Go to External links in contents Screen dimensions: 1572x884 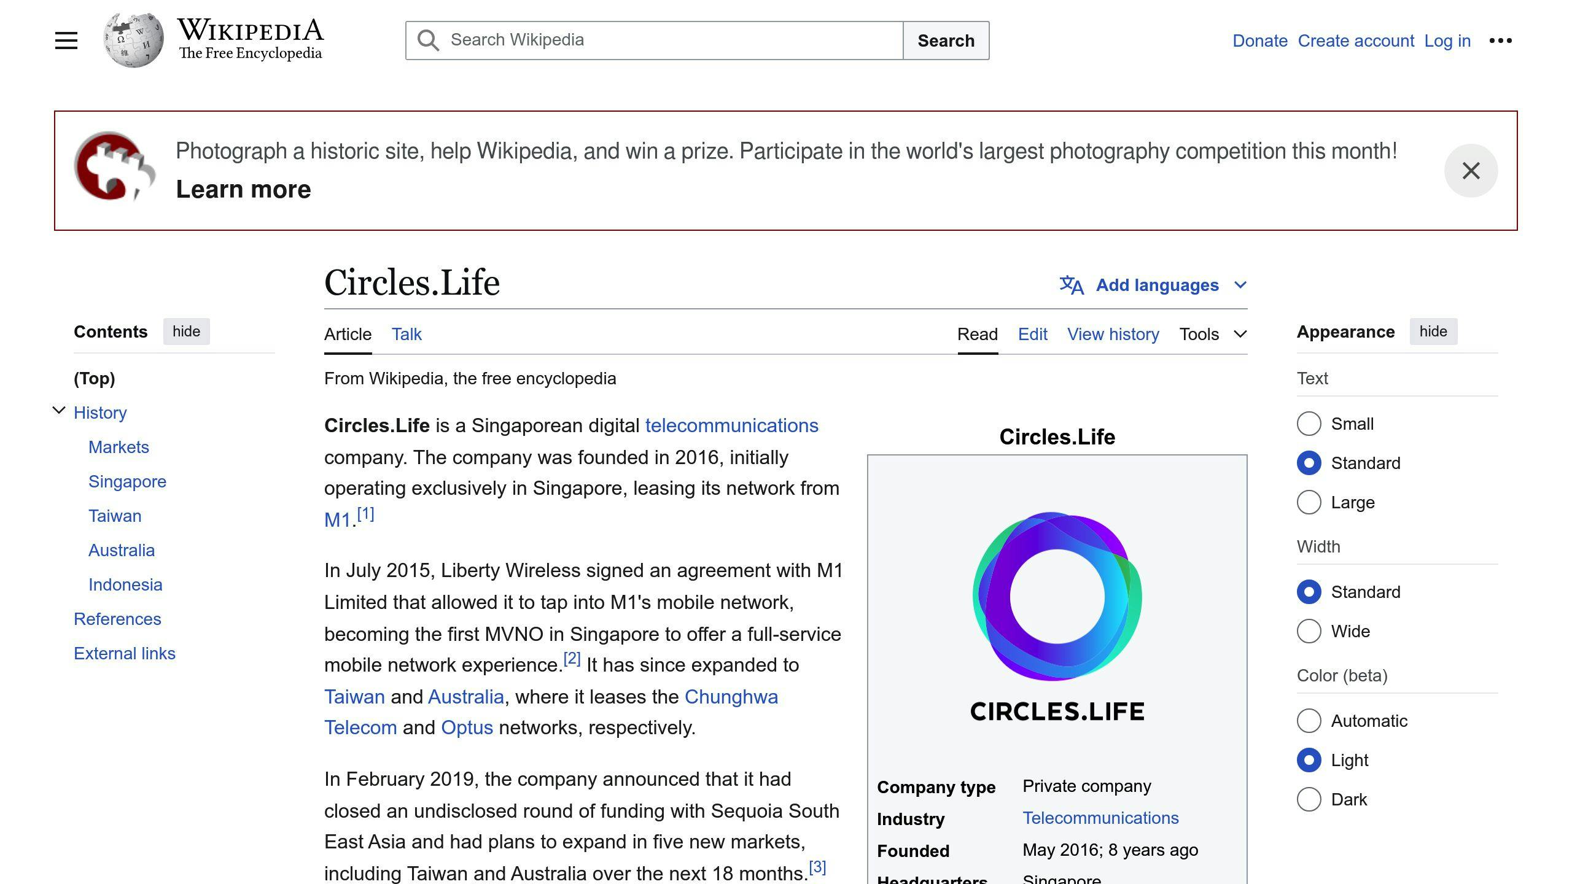[125, 653]
